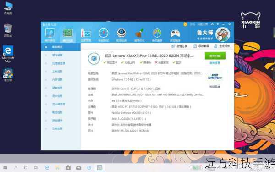
Task: Open the Lu Dashi desktop shortcut
Action: (x=8, y=75)
